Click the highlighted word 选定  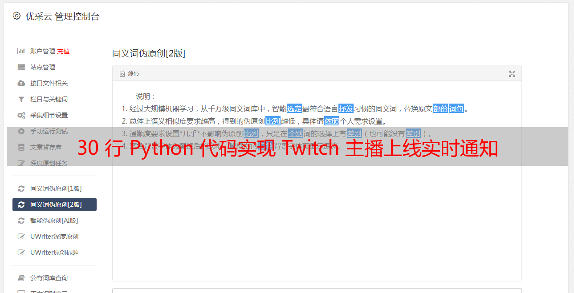pyautogui.click(x=294, y=108)
